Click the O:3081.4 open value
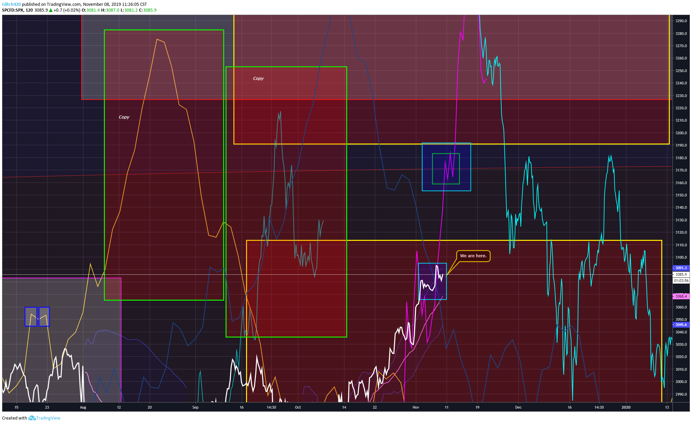This screenshot has width=692, height=424. 91,10
